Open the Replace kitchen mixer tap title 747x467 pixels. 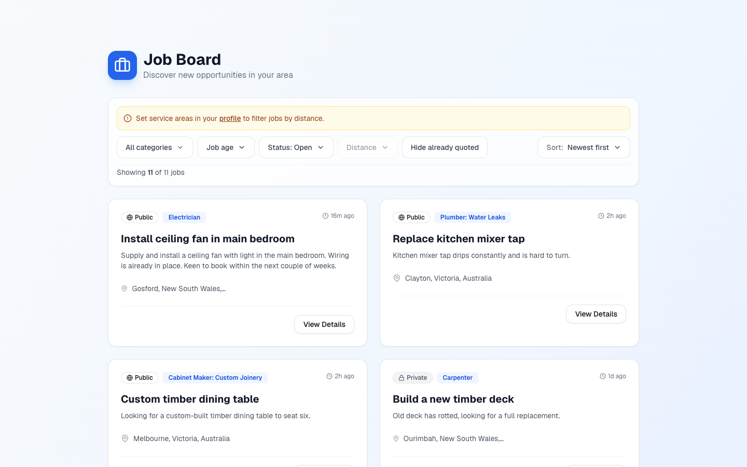[x=459, y=239]
